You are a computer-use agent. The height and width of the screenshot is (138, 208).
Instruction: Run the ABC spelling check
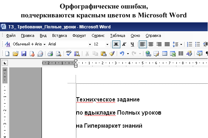[x=69, y=54]
